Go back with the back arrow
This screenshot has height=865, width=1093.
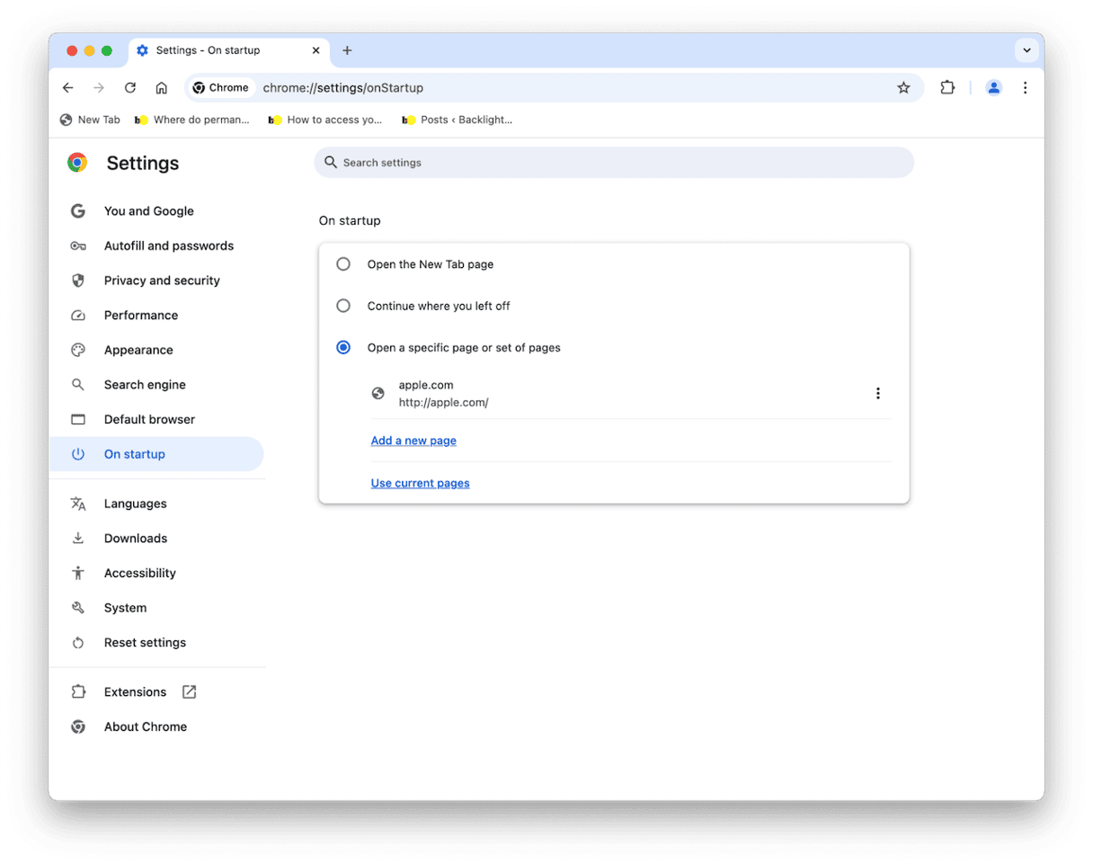click(x=68, y=88)
